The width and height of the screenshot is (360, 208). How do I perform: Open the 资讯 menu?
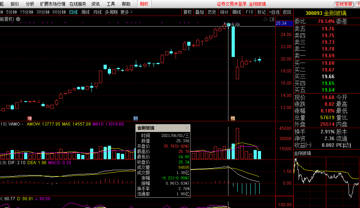(x=95, y=4)
